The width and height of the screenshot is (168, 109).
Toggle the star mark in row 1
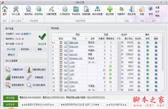[x=61, y=43]
